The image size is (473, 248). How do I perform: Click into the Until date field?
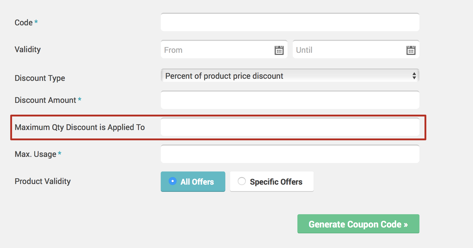coord(356,49)
